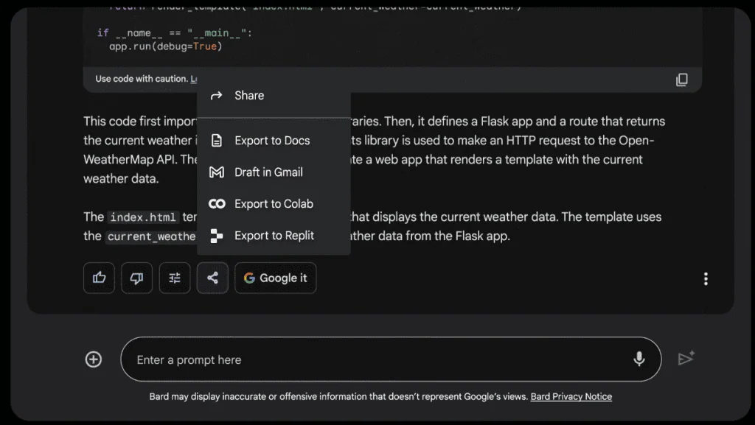
Task: Open the three-dot overflow menu
Action: (706, 278)
